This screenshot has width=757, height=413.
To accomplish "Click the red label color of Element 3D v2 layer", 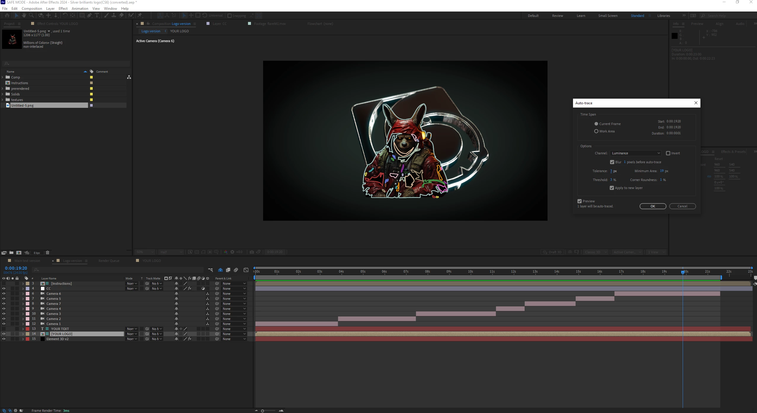I will 28,339.
